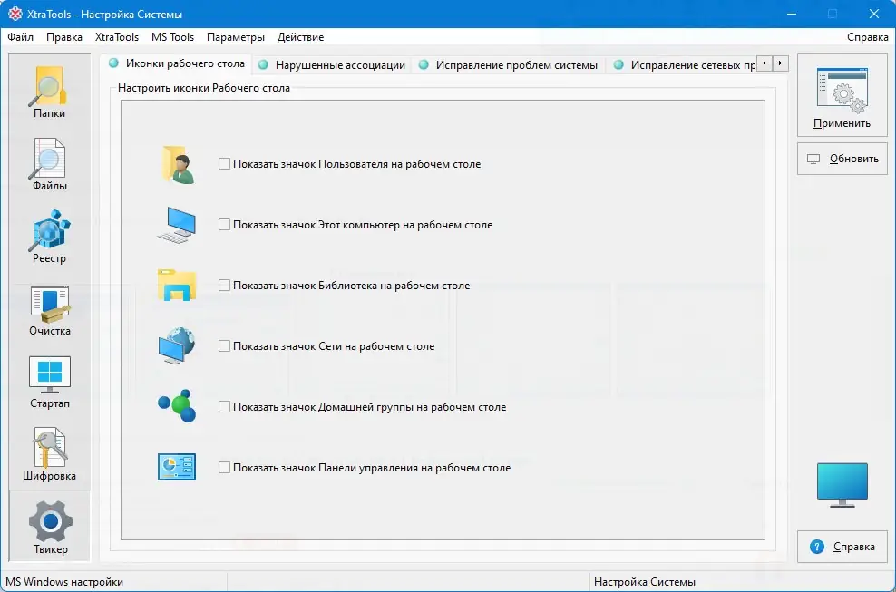Switch to Иконки рабочего стола tab
The width and height of the screenshot is (896, 592).
point(177,63)
